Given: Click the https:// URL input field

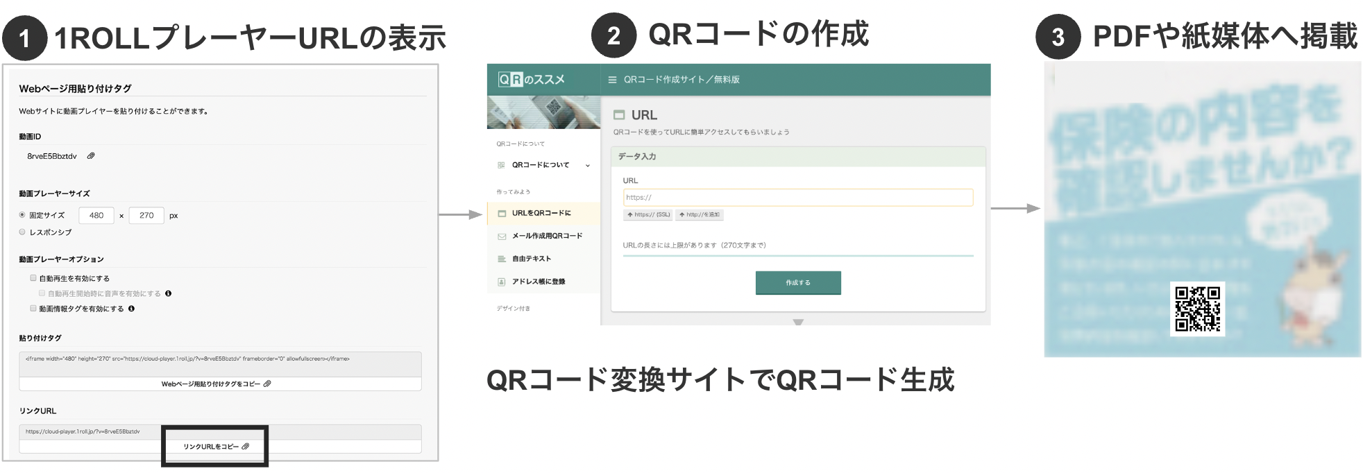Looking at the screenshot, I should (798, 198).
